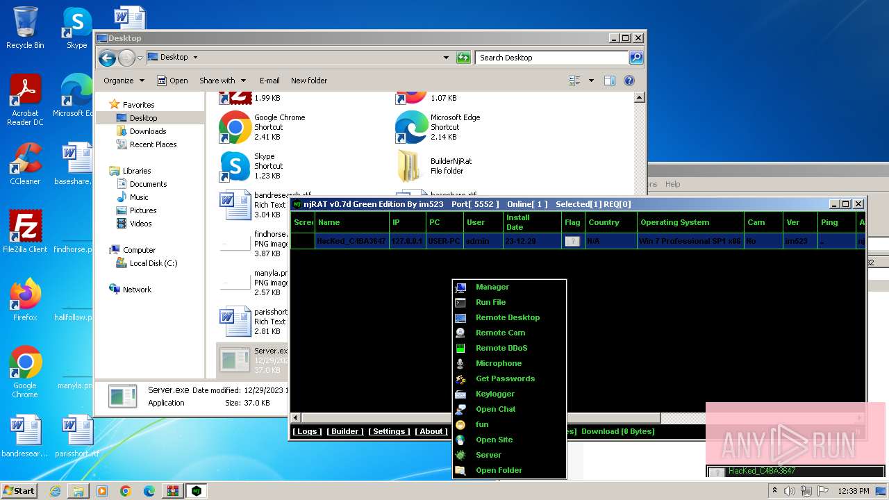Select Remote Desktop in the context menu

click(x=509, y=317)
